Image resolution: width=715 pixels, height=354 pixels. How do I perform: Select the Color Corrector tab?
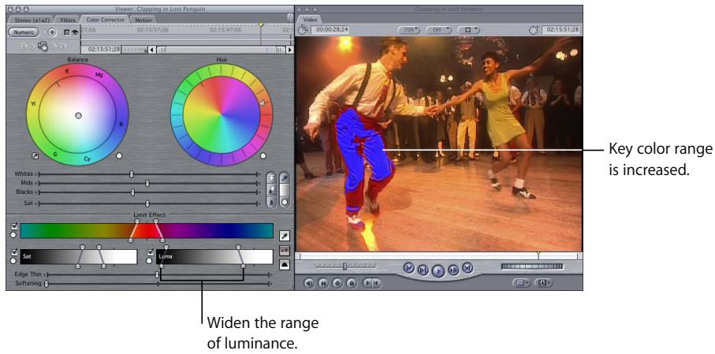(106, 20)
